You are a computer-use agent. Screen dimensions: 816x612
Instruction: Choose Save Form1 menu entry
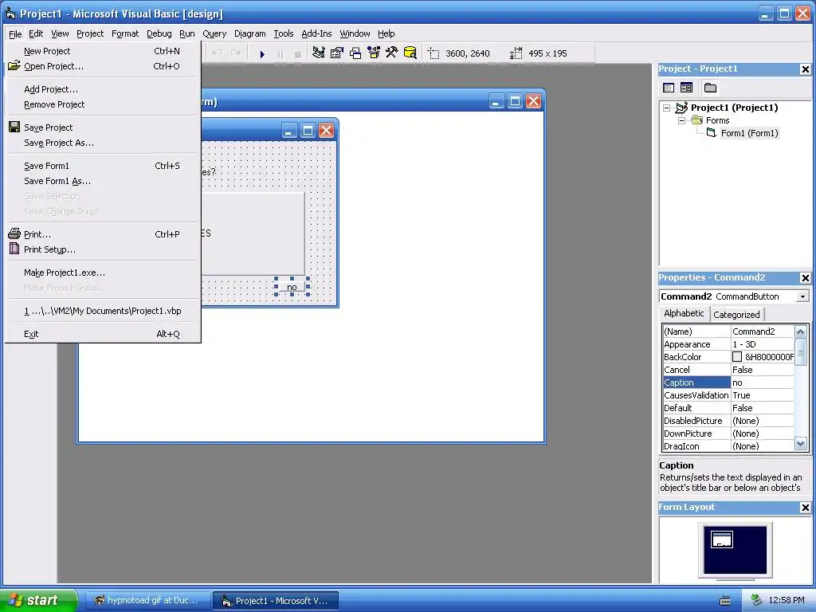click(x=102, y=166)
